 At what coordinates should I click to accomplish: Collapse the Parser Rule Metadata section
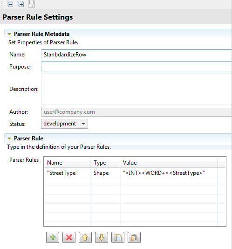9,34
